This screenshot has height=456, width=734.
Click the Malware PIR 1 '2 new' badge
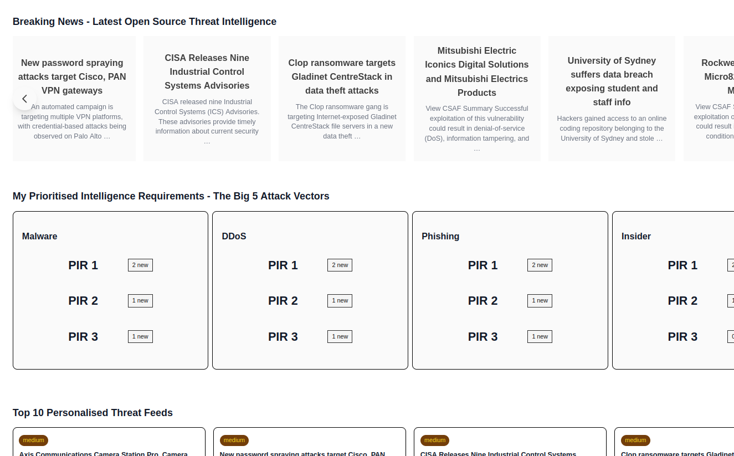click(x=140, y=265)
